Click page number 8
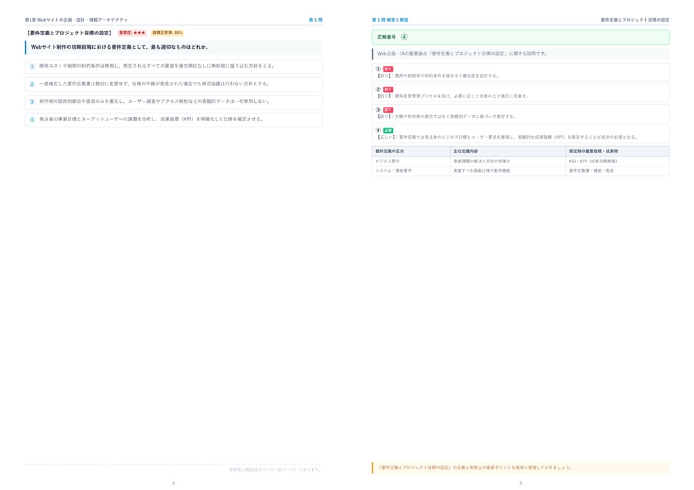The width and height of the screenshot is (694, 490). [x=173, y=483]
